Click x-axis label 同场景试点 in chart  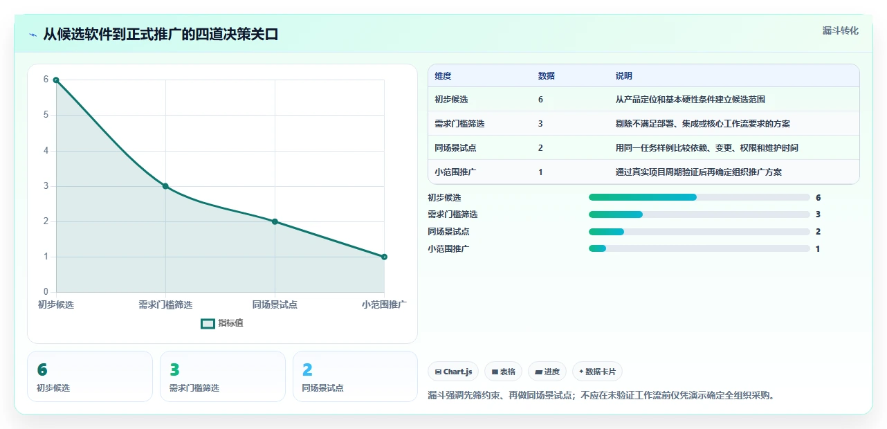tap(275, 304)
